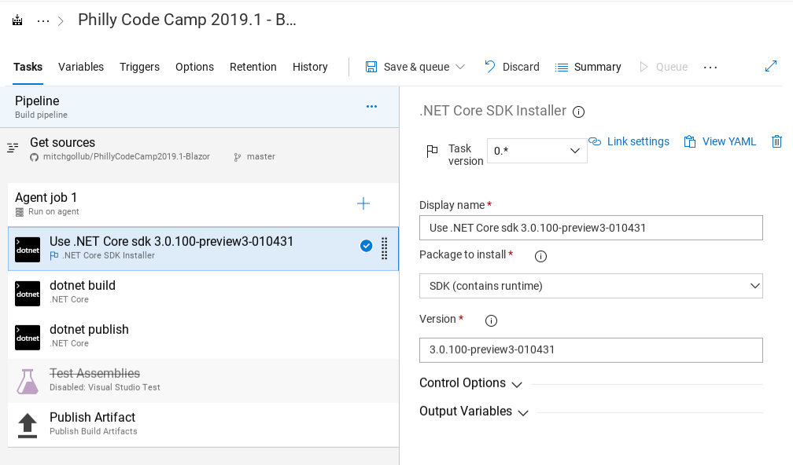Click View YAML link
Image resolution: width=793 pixels, height=465 pixels.
click(x=720, y=141)
